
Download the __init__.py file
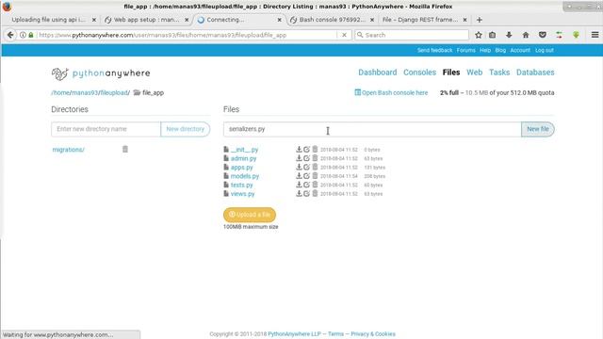299,149
